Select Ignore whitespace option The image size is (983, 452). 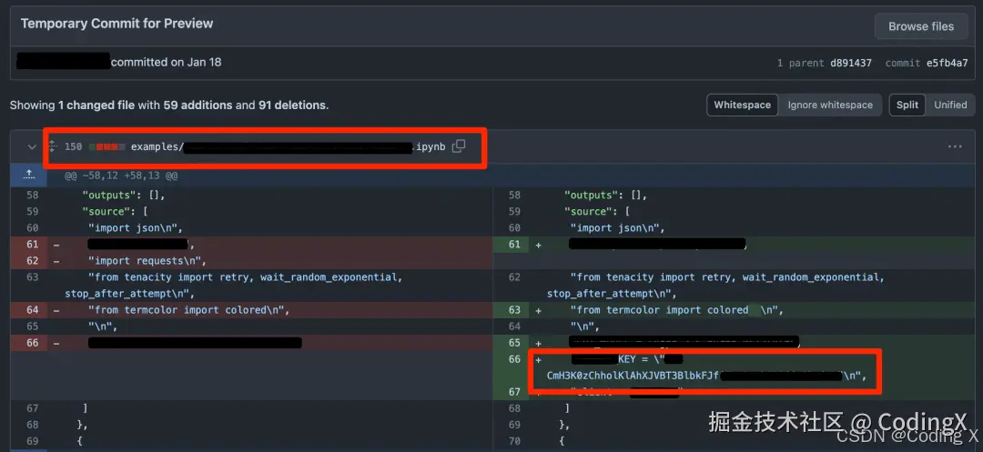point(830,105)
